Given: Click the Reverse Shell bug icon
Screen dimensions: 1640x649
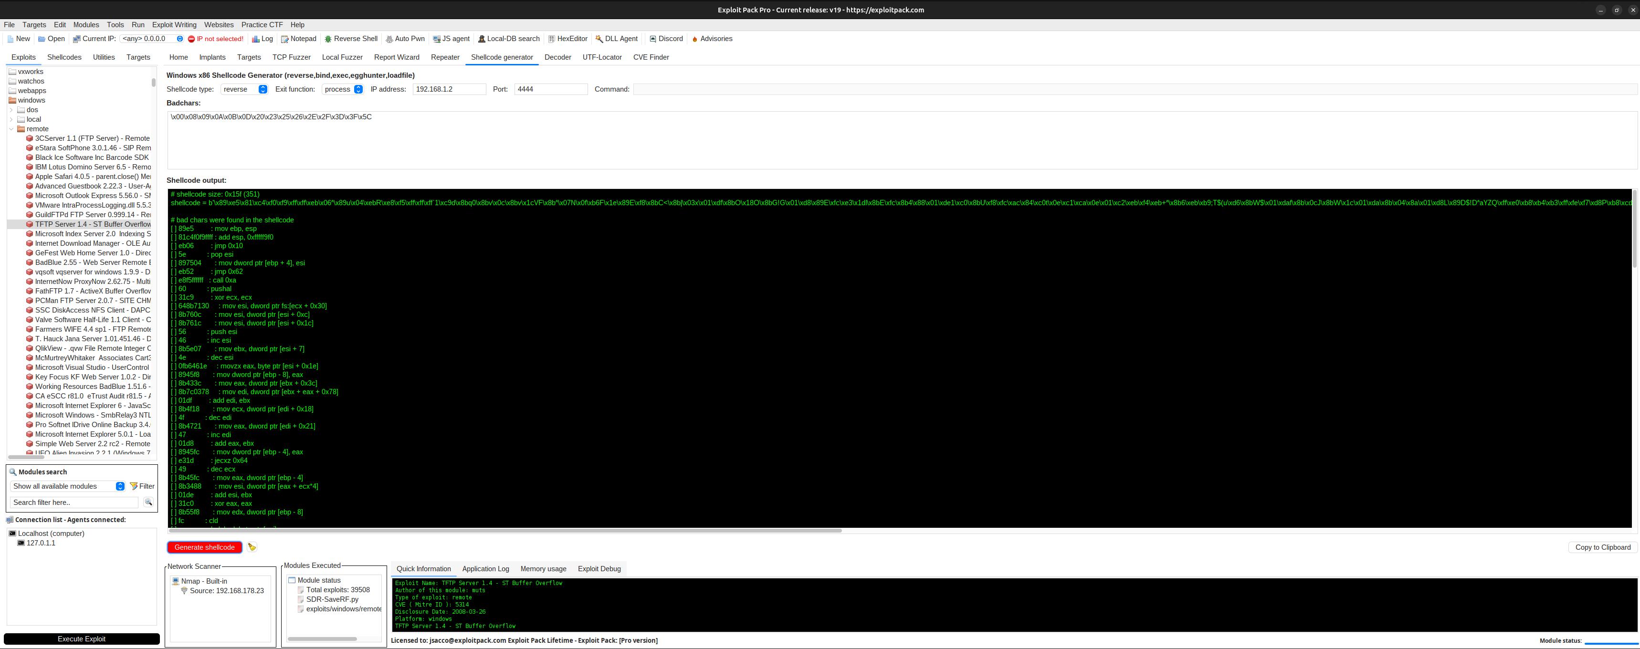Looking at the screenshot, I should [328, 39].
